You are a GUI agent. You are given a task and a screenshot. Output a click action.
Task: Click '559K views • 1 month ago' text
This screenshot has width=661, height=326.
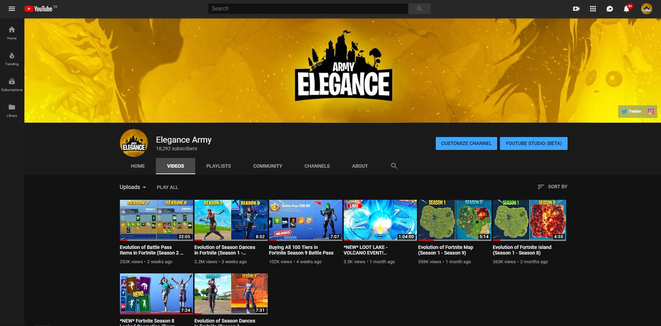pyautogui.click(x=445, y=262)
